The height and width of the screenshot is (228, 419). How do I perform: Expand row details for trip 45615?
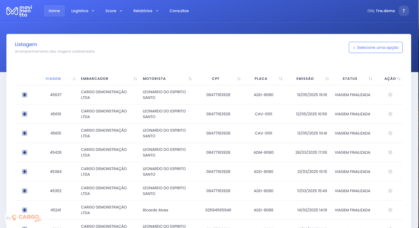pos(25,133)
